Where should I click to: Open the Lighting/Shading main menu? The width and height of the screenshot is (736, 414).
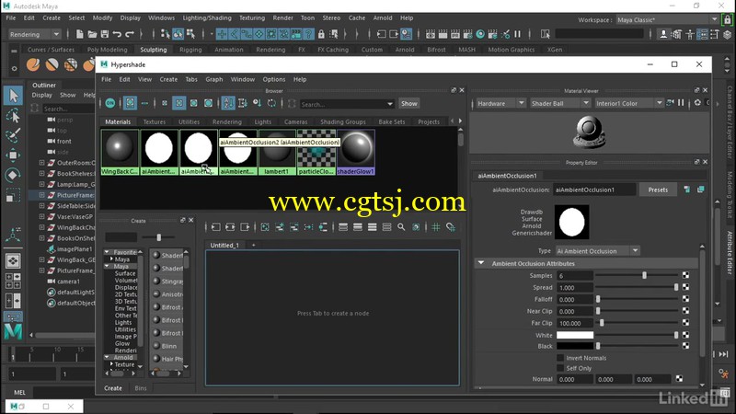[206, 17]
